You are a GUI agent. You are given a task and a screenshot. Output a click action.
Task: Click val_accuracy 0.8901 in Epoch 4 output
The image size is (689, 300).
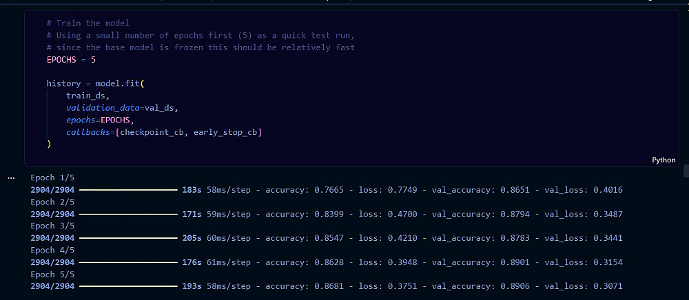(x=515, y=262)
